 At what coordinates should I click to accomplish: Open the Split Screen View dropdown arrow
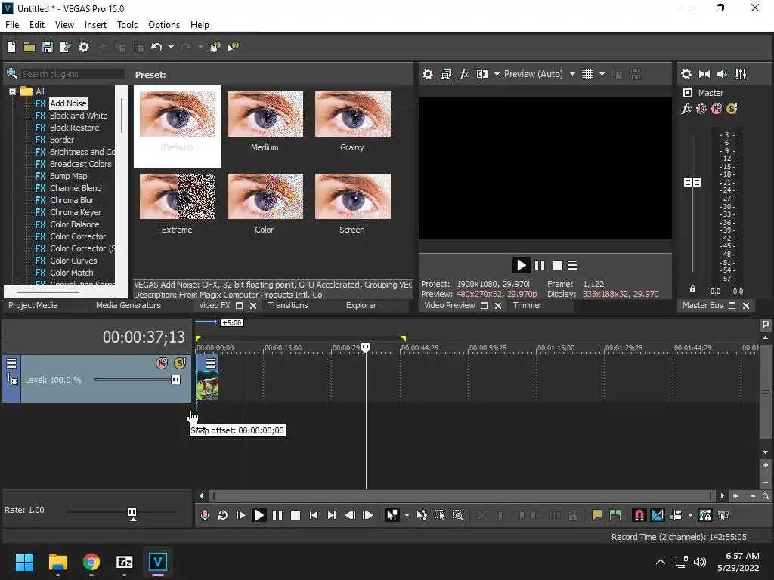pyautogui.click(x=497, y=74)
